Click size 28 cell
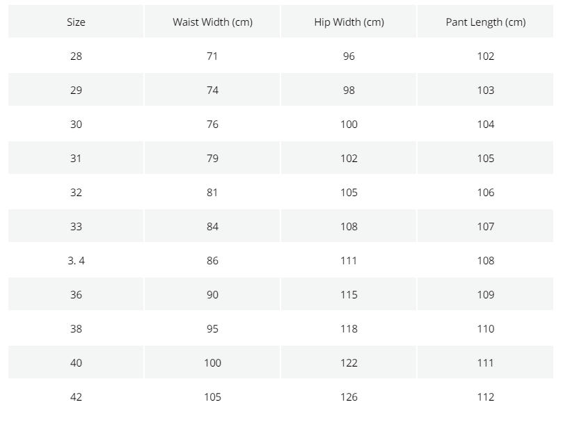The height and width of the screenshot is (425, 563). click(x=76, y=56)
